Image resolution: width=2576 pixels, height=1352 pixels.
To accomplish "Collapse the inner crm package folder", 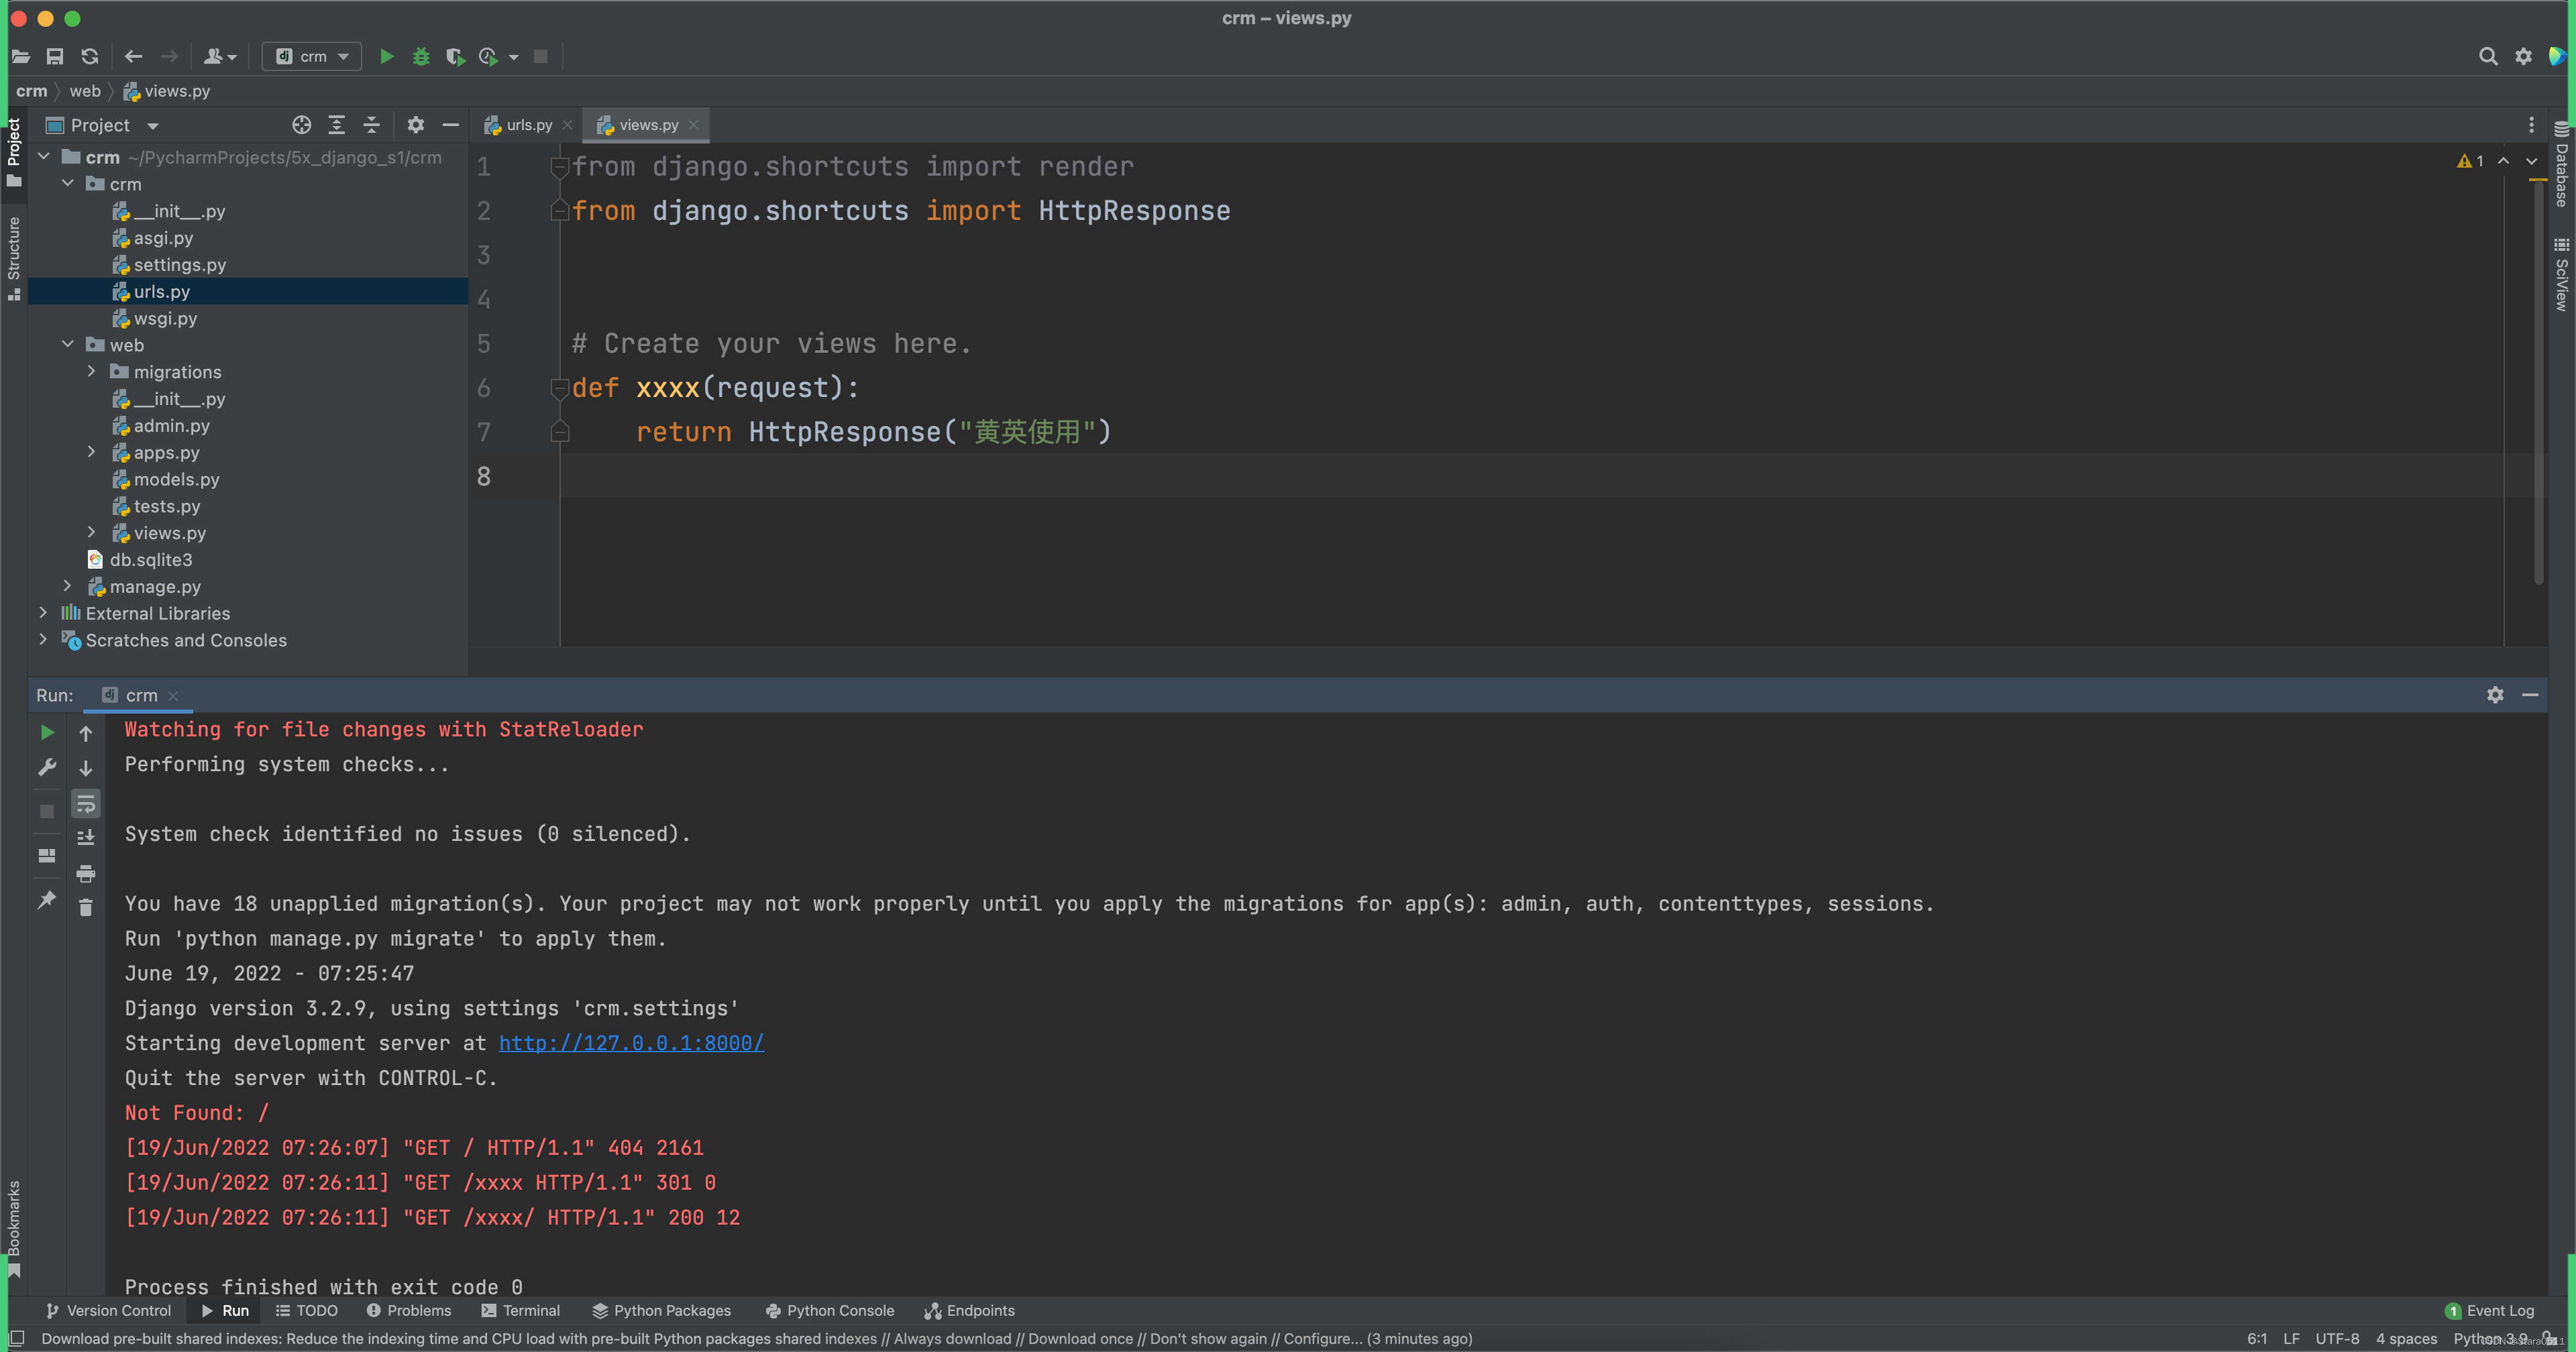I will [68, 184].
